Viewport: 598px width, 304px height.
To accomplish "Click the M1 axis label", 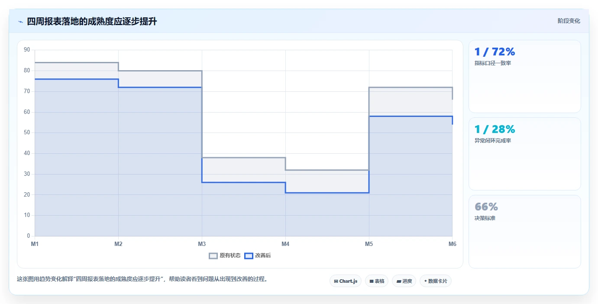I will coord(35,244).
